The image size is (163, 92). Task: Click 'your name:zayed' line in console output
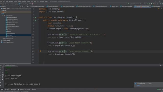click(13, 76)
